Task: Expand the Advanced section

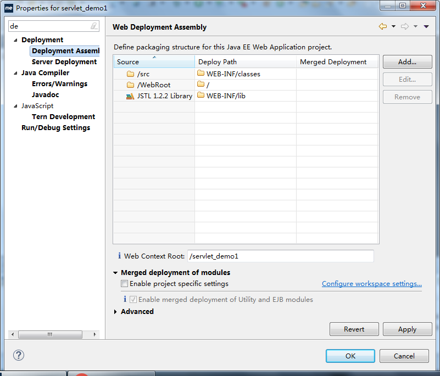Action: click(115, 312)
